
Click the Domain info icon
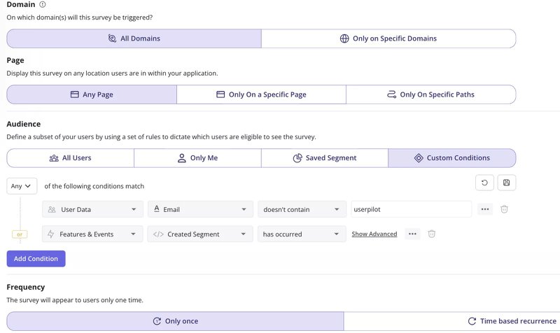coord(43,4)
